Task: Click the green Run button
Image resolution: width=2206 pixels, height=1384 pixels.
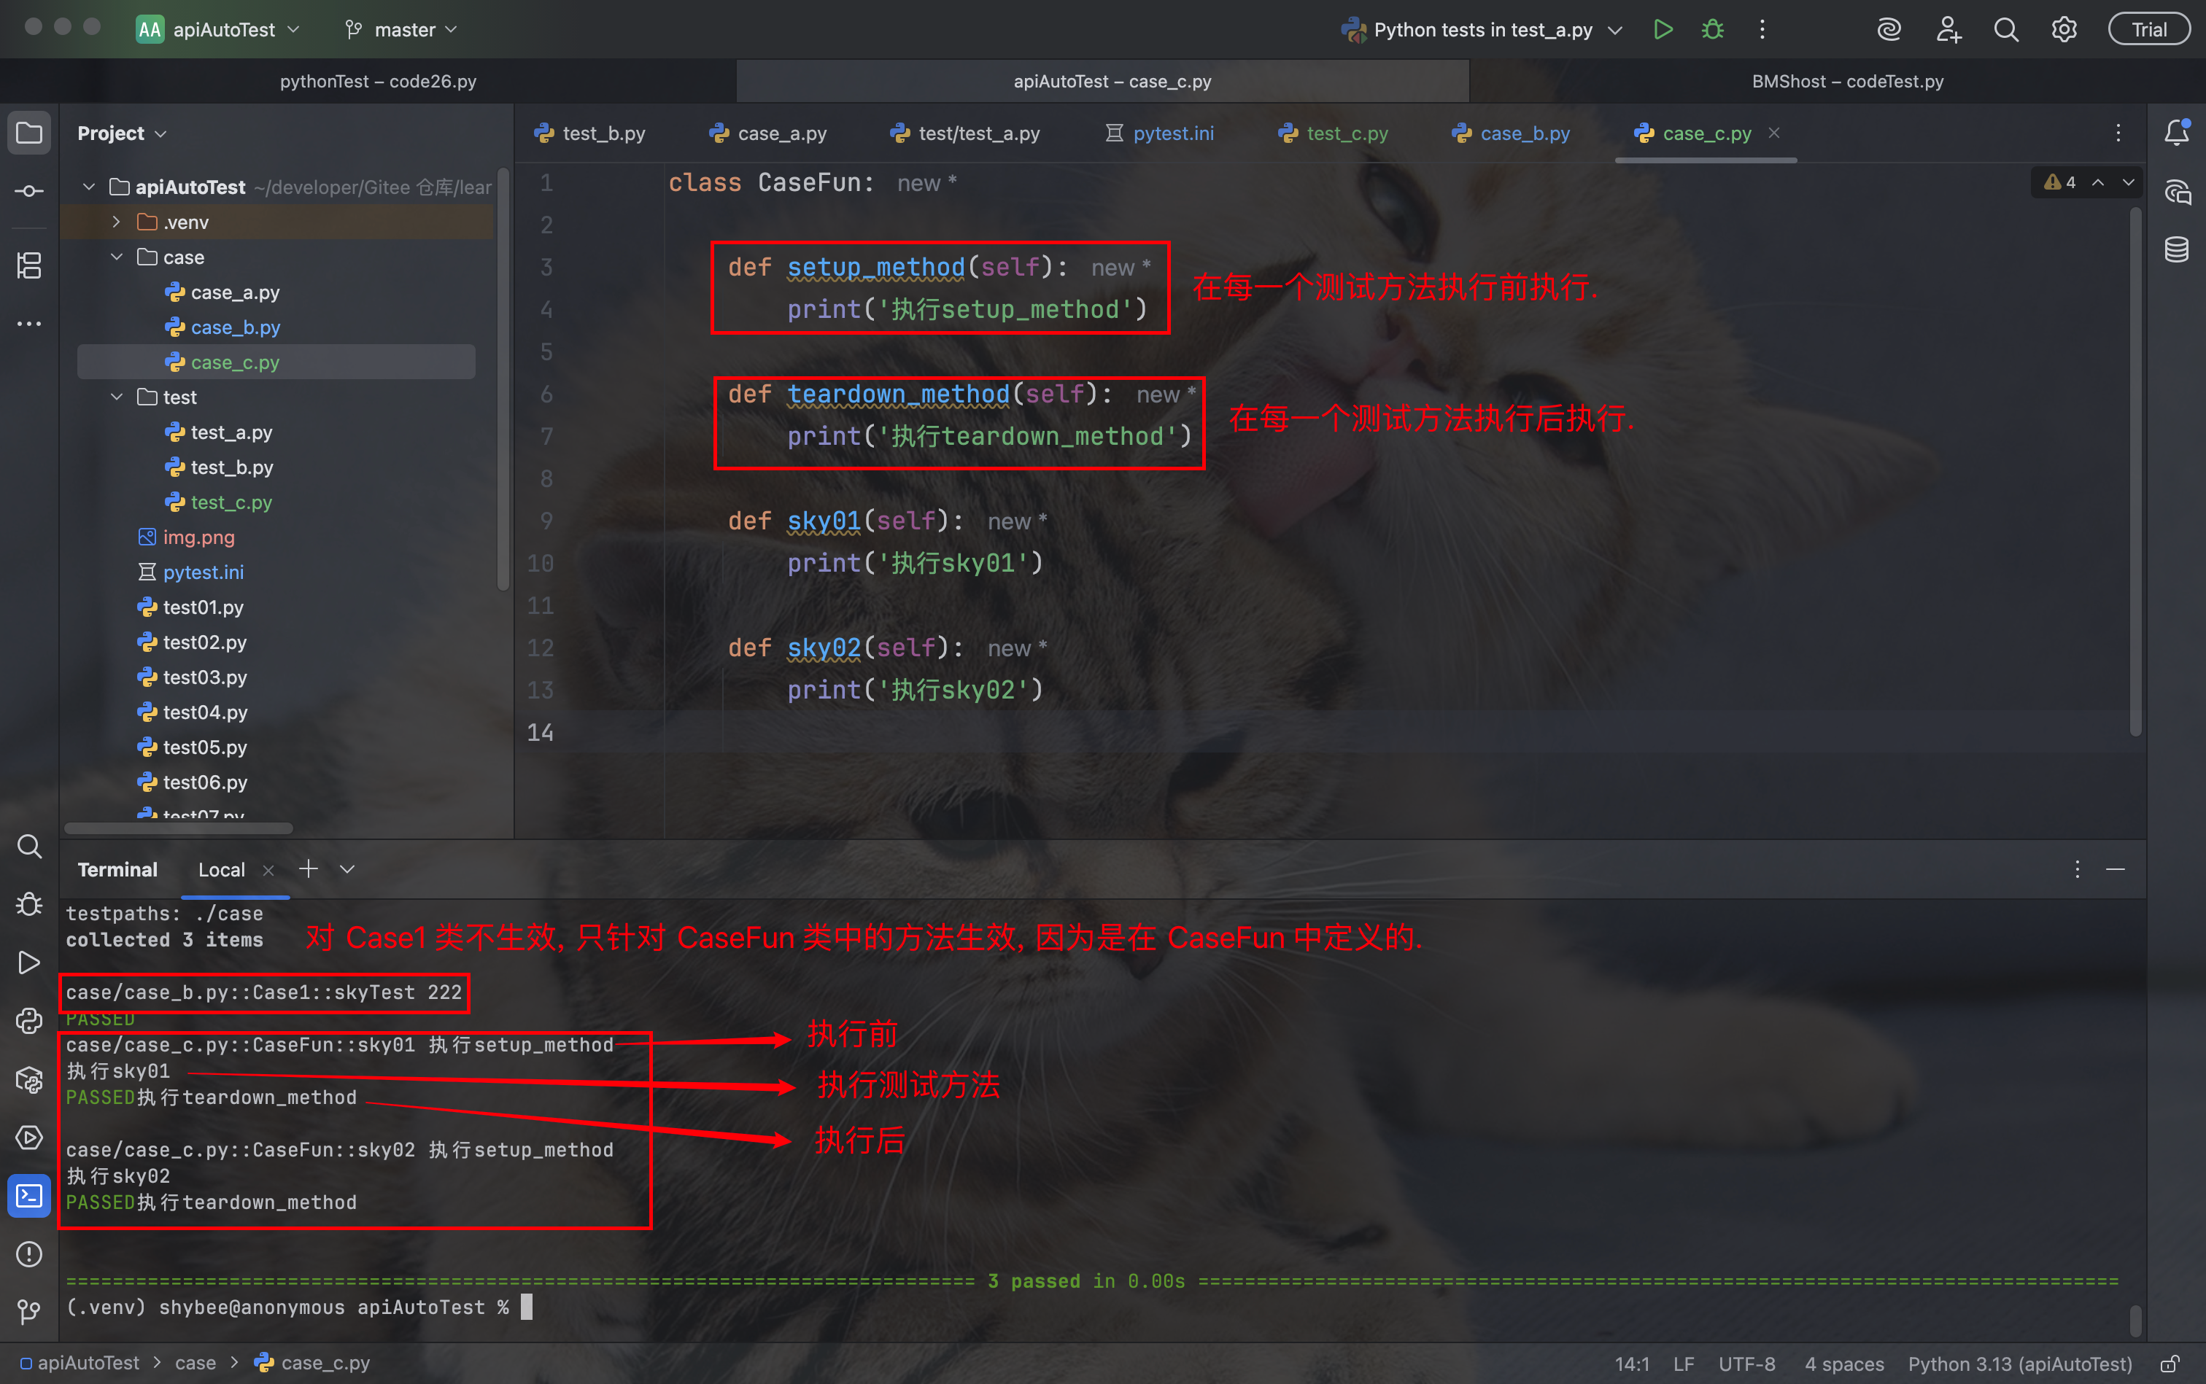Action: [1663, 29]
